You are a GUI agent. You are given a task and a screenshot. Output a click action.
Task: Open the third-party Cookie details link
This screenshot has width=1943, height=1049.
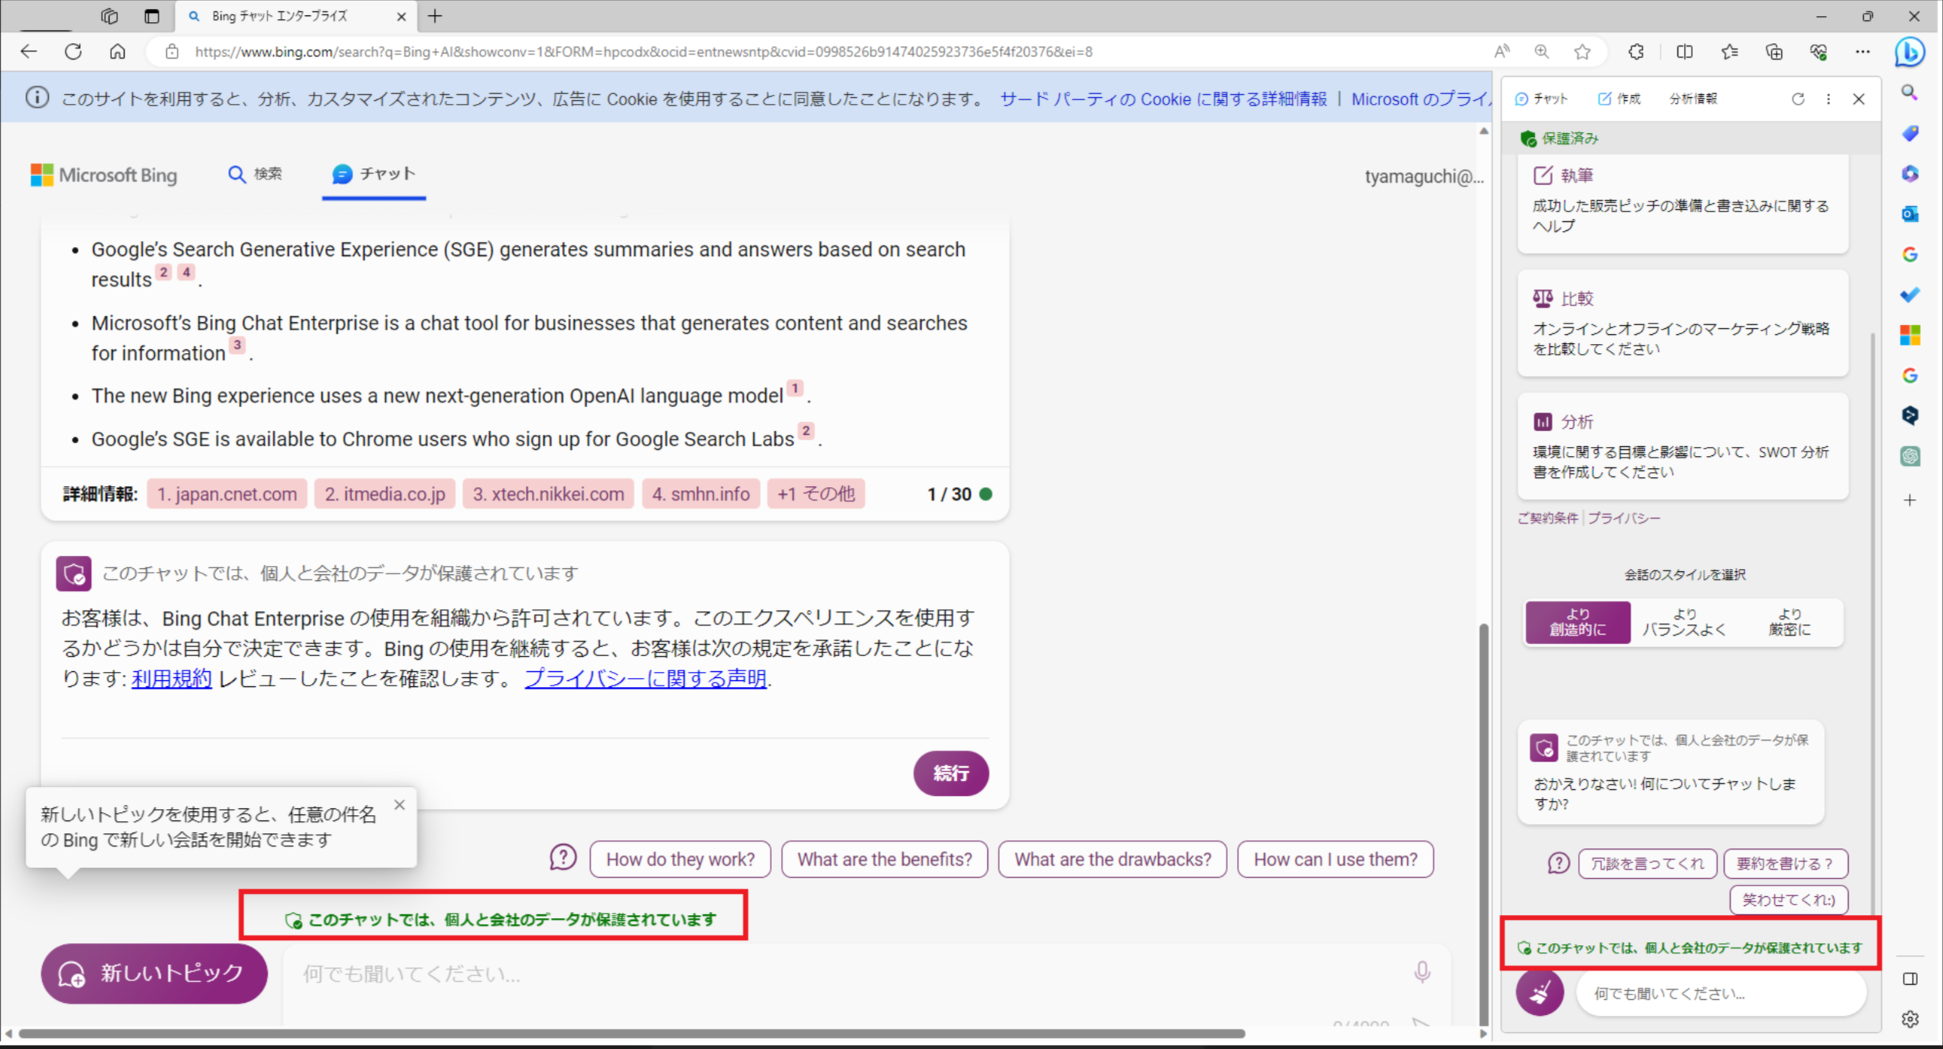[1164, 99]
